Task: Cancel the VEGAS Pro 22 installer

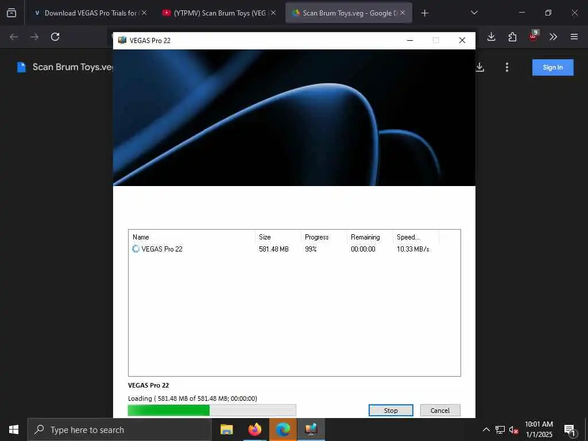Action: click(x=440, y=410)
